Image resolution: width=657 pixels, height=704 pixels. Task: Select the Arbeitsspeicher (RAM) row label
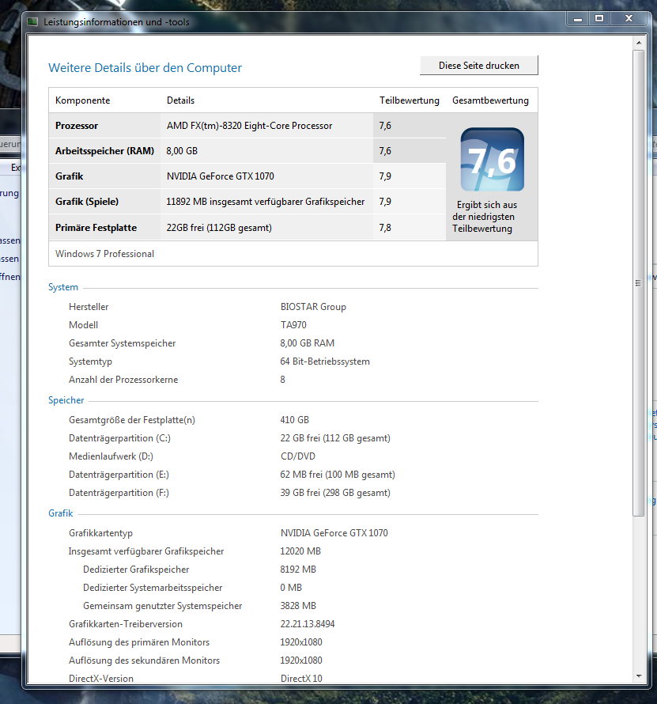104,151
